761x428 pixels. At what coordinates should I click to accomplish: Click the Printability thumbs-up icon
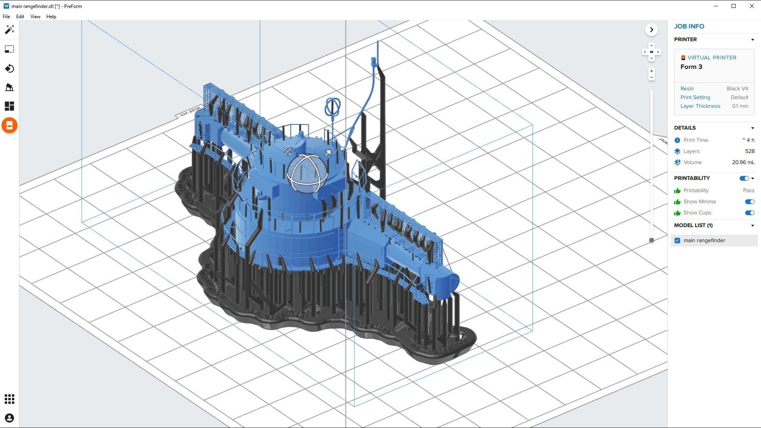(x=677, y=191)
